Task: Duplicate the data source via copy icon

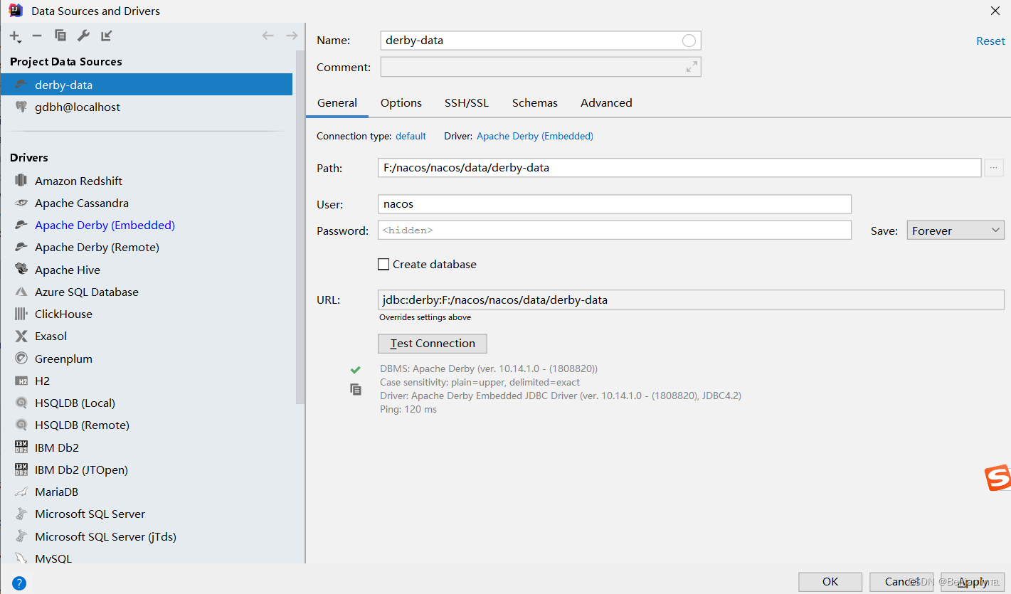Action: point(60,36)
